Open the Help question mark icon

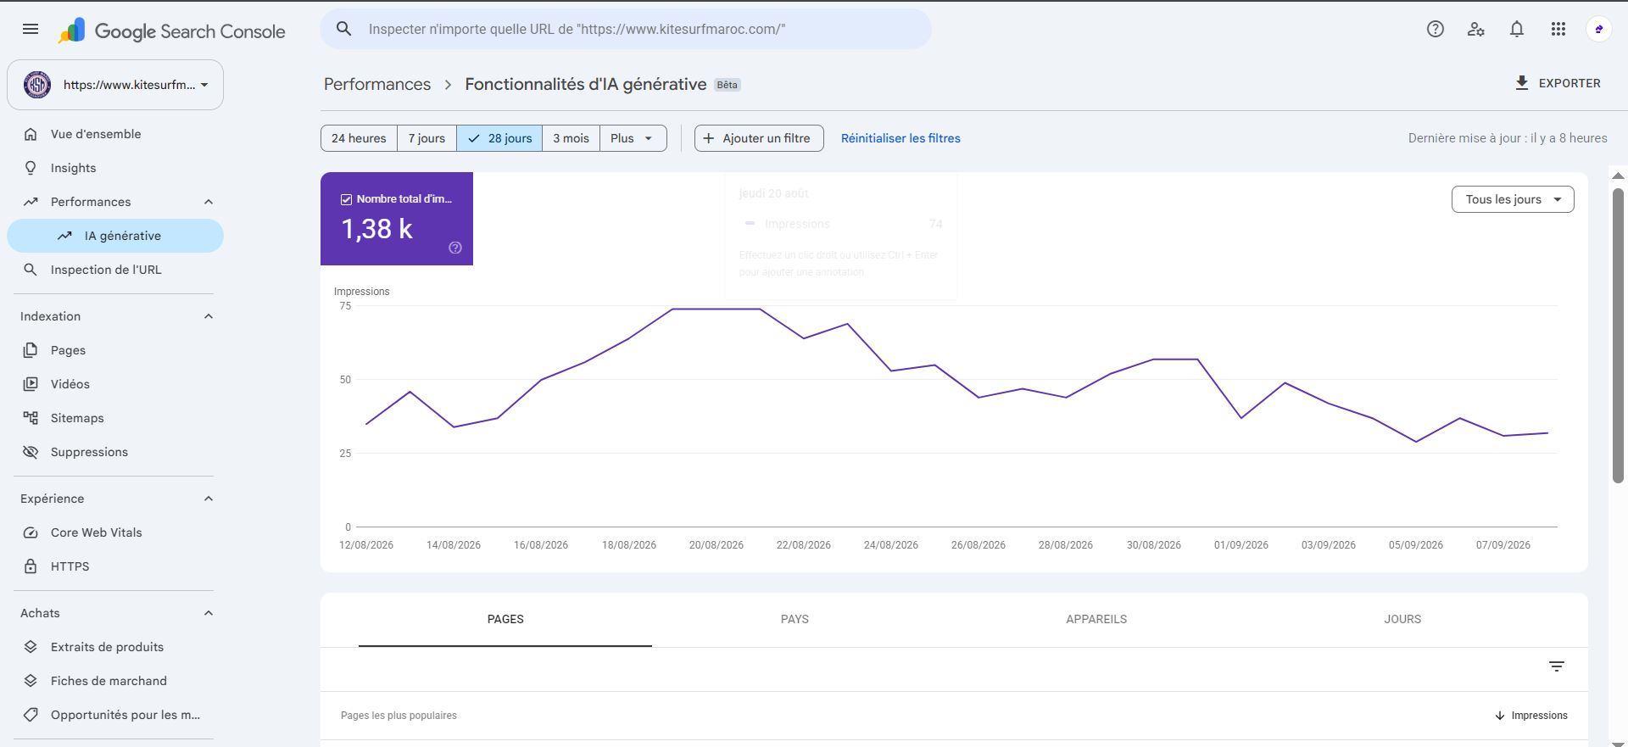click(1435, 29)
